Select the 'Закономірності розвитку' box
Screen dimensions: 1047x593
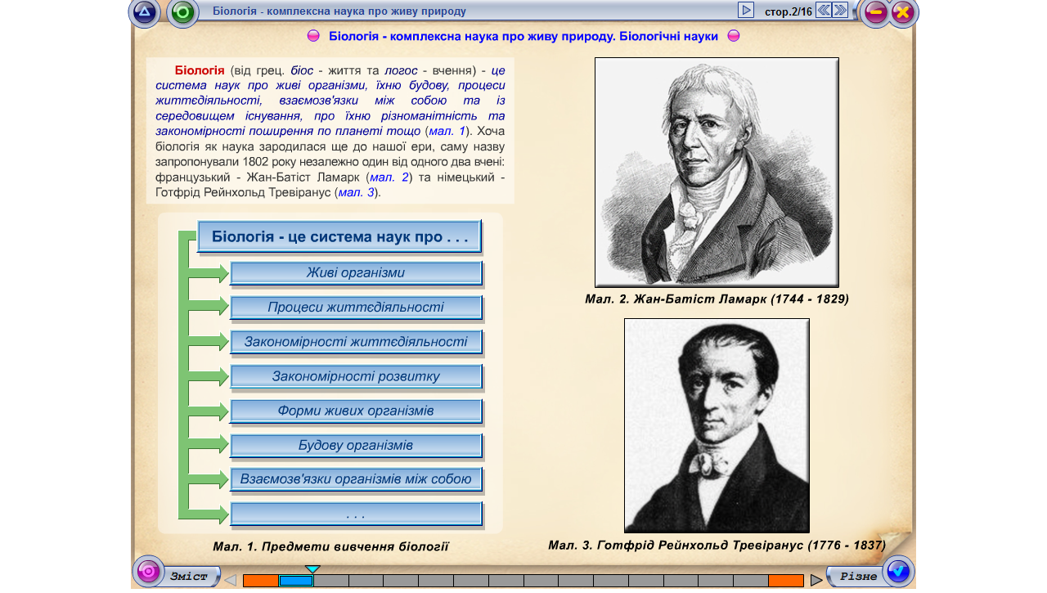pos(356,376)
